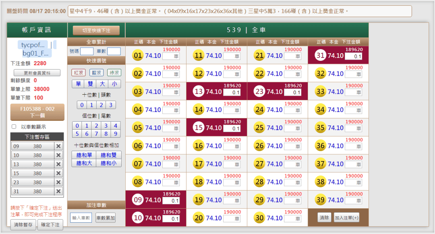This screenshot has height=234, width=435.
Task: Select yellow ball number 30
Action: pos(259,218)
